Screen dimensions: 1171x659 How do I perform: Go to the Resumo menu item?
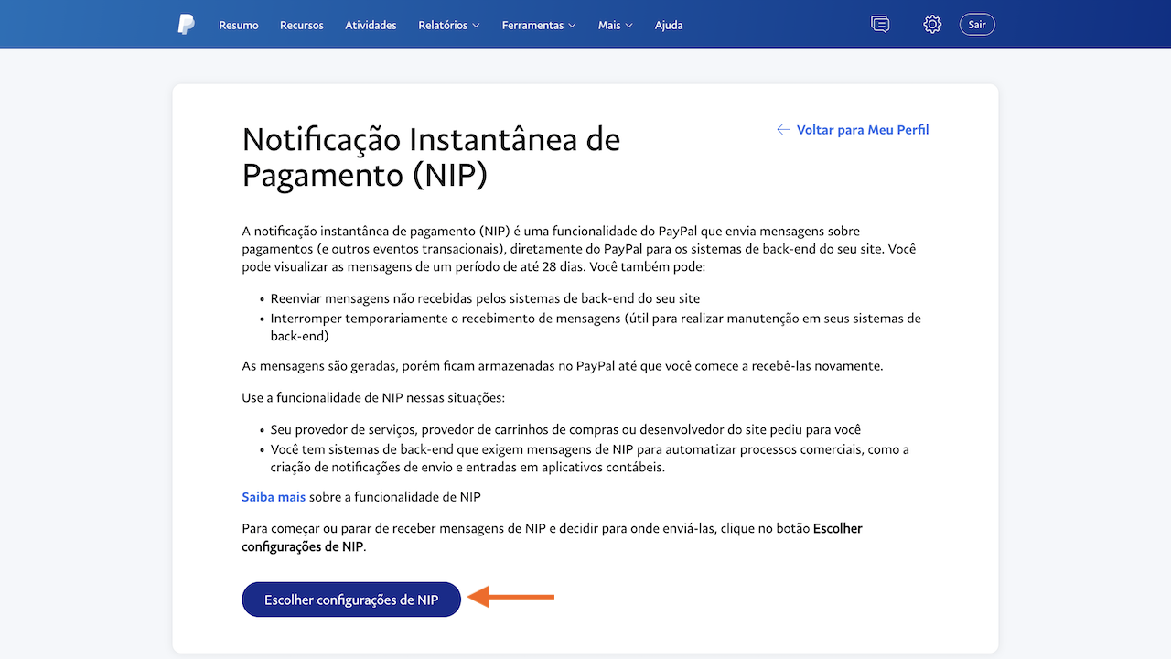pos(239,25)
